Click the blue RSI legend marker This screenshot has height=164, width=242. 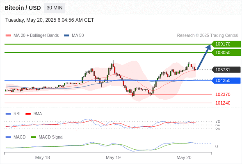8,114
